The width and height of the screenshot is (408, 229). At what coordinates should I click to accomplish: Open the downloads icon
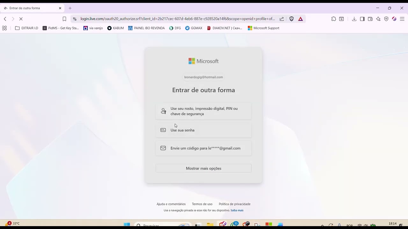pyautogui.click(x=354, y=19)
